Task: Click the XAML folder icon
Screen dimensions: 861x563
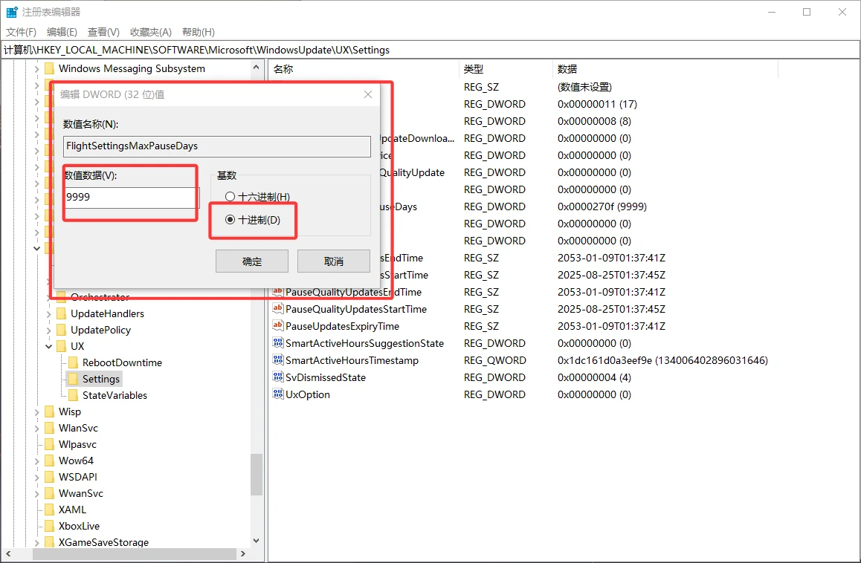Action: 49,510
